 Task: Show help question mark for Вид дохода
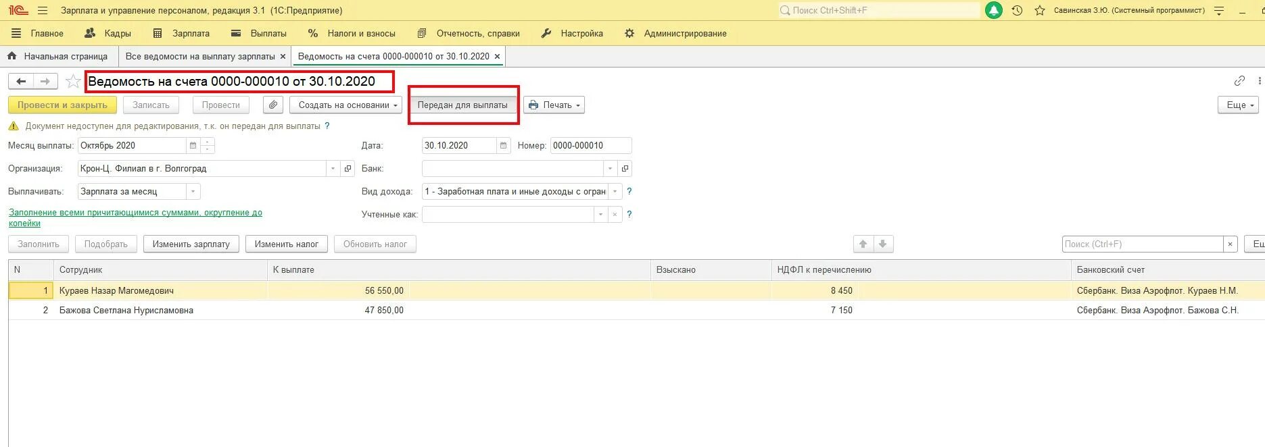tap(629, 192)
